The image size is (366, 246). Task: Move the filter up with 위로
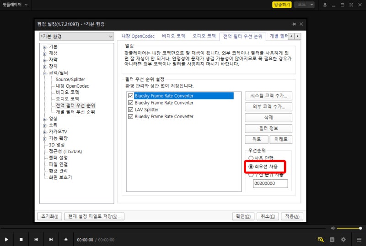tap(257, 140)
